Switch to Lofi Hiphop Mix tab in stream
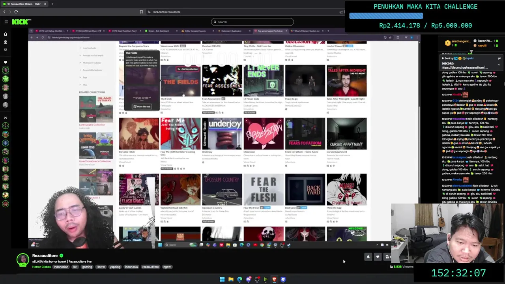The height and width of the screenshot is (284, 505). [x=52, y=31]
